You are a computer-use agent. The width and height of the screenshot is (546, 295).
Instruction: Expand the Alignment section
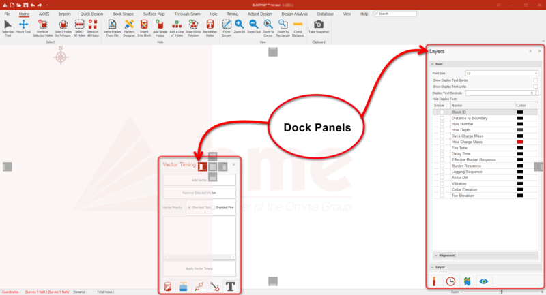click(485, 255)
